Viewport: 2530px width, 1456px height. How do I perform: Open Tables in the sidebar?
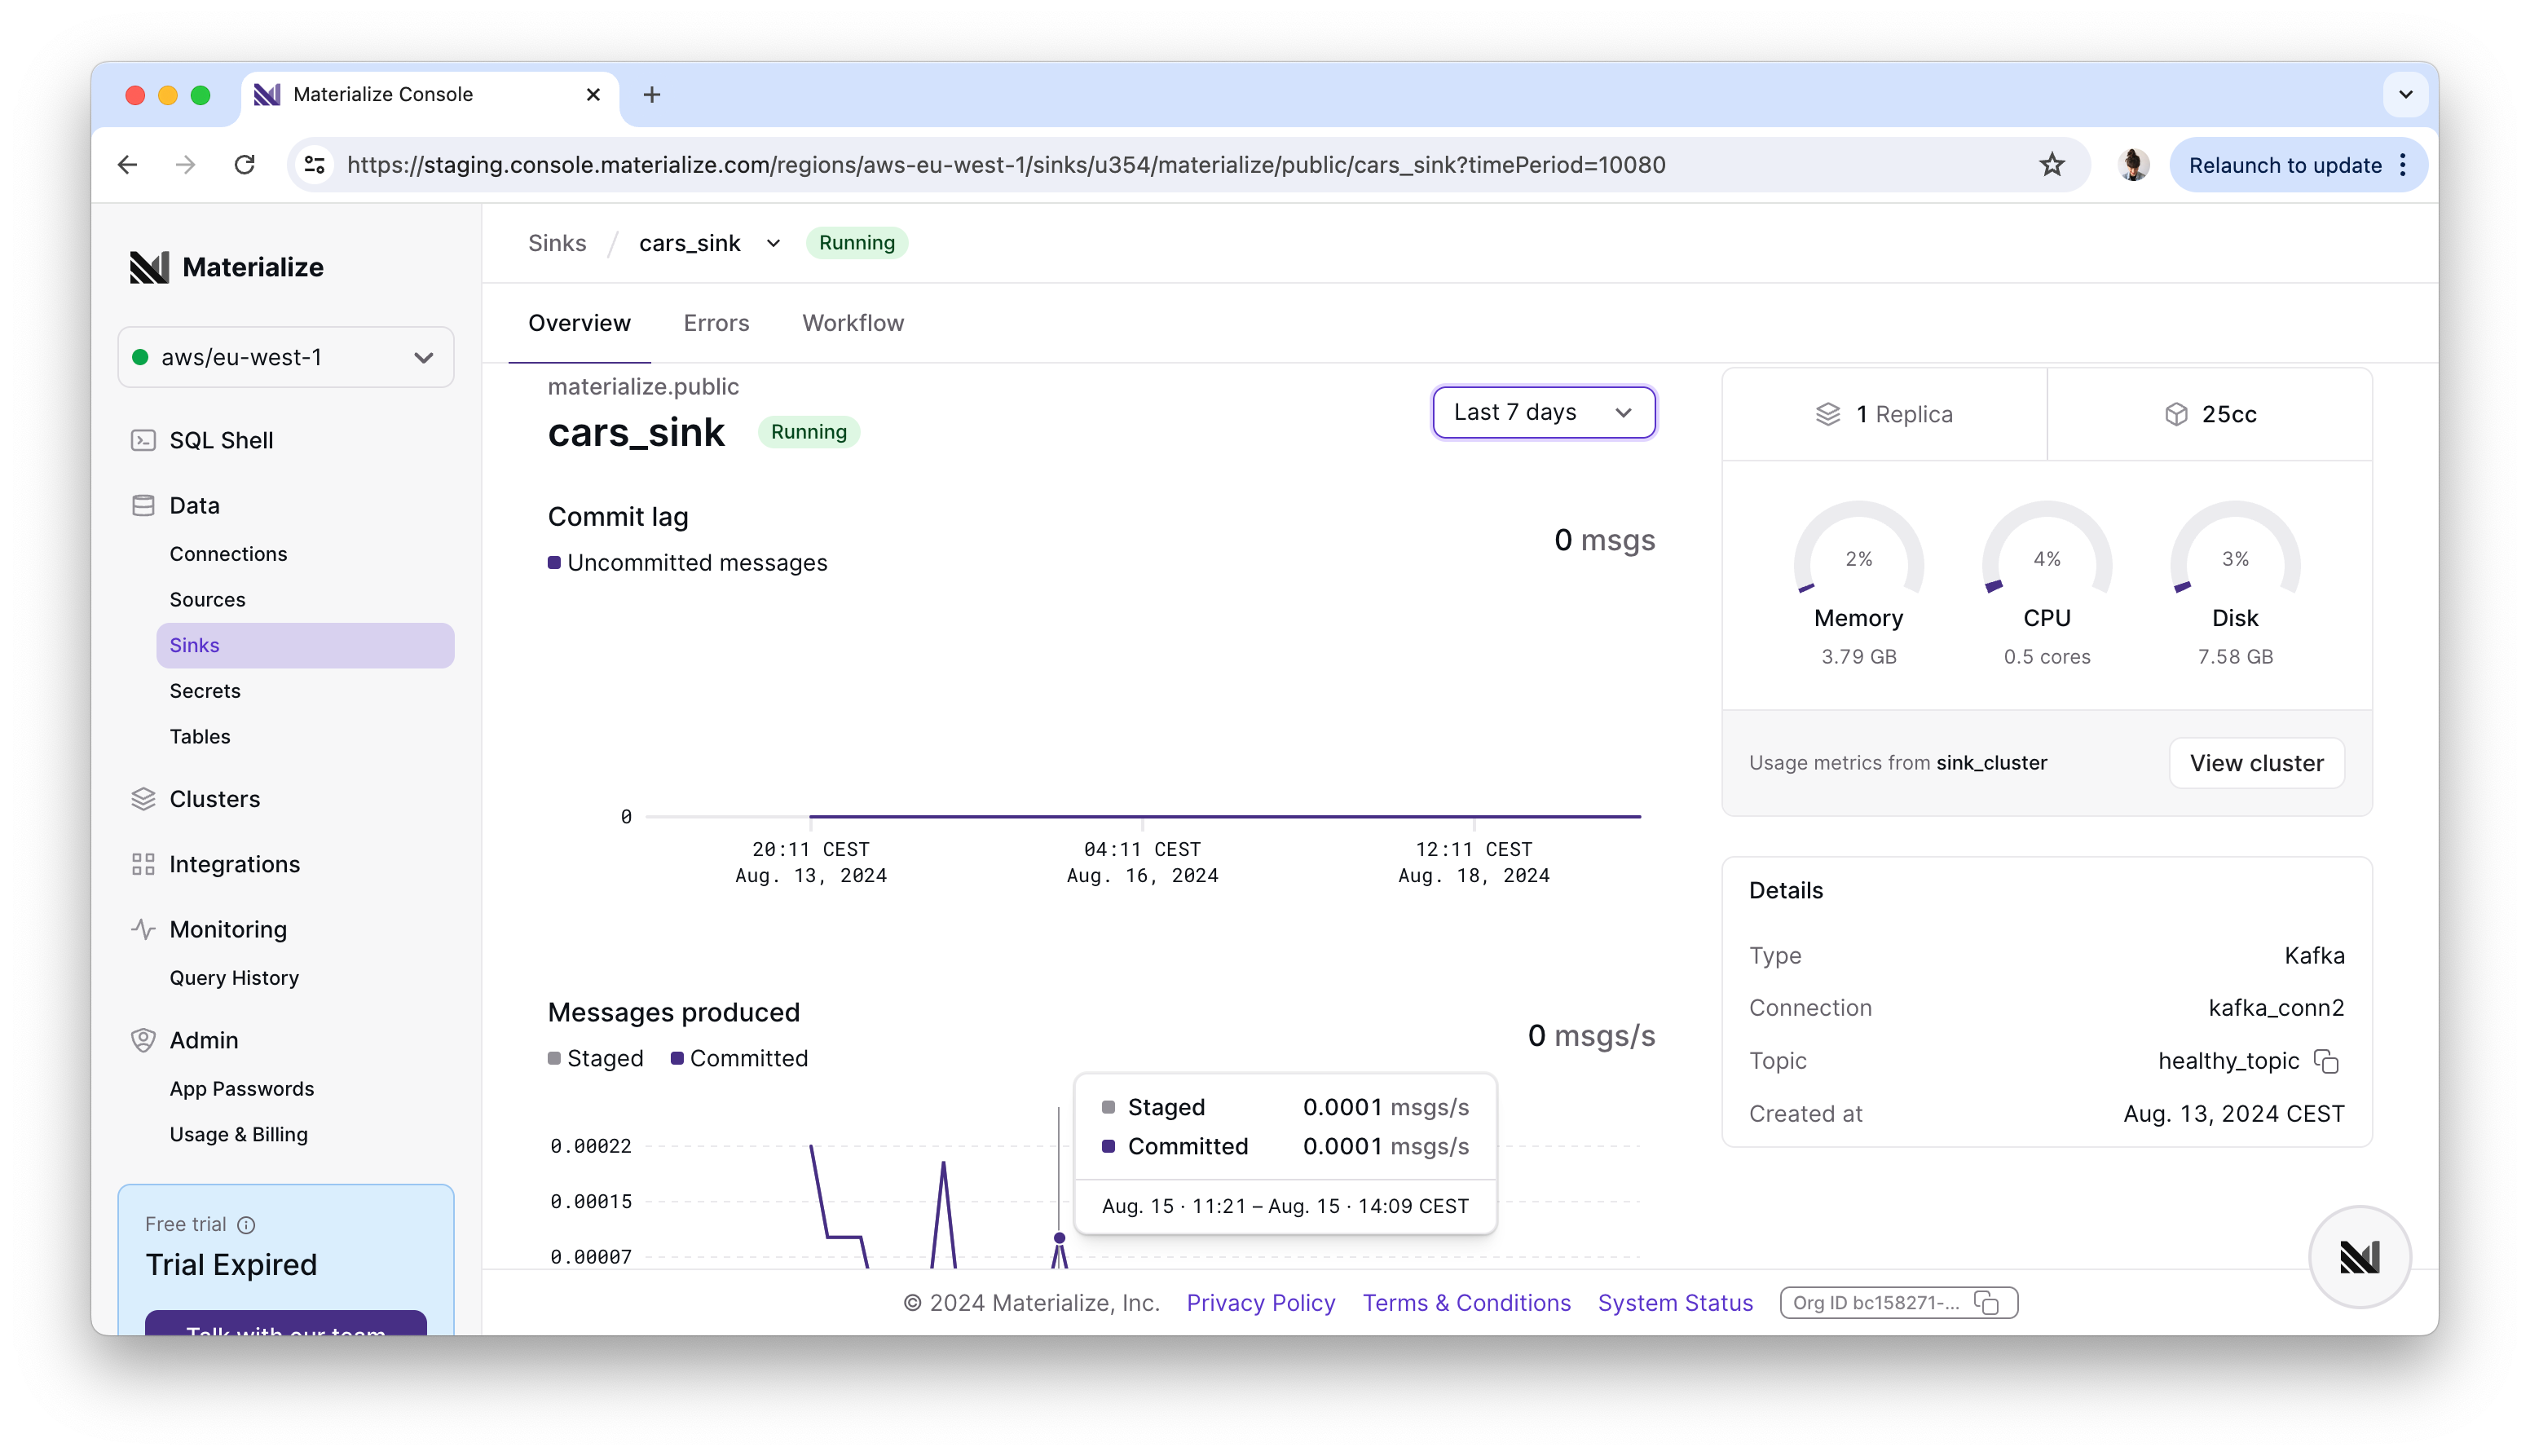tap(200, 736)
